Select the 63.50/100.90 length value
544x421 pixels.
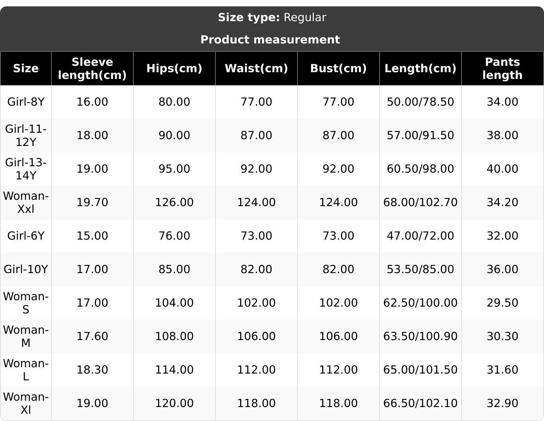pos(420,336)
